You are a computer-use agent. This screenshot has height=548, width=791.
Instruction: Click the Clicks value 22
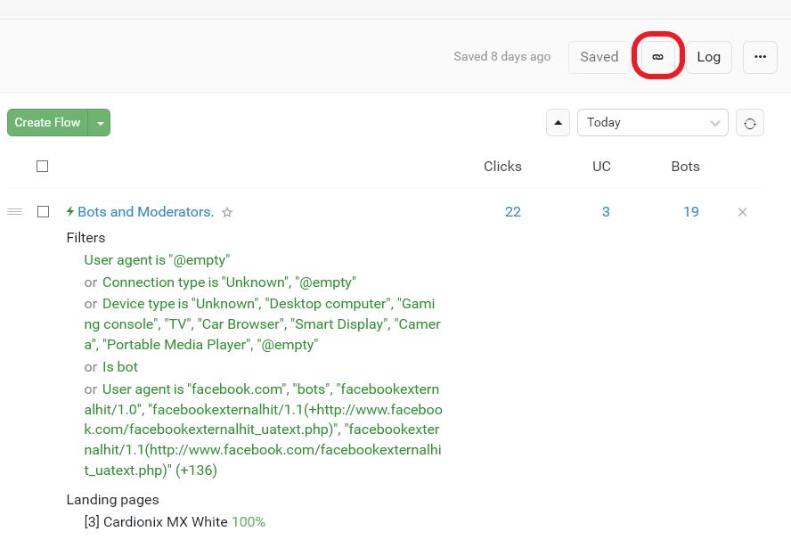point(512,212)
